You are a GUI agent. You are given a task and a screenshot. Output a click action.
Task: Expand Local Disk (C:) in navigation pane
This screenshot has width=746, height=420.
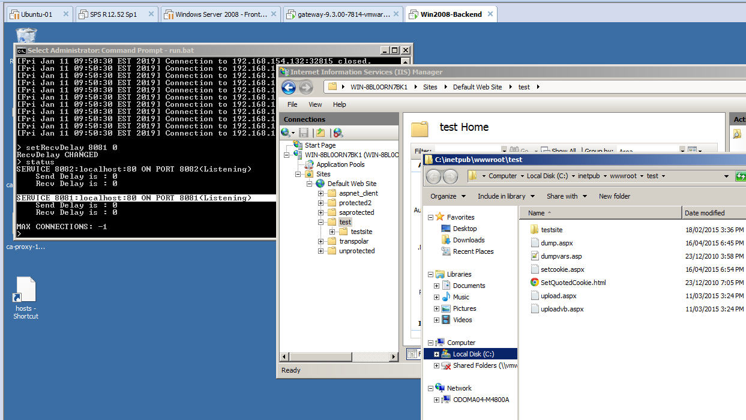[x=436, y=354]
